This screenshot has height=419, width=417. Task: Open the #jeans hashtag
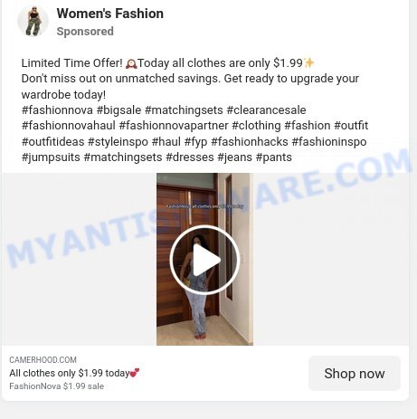coord(234,157)
